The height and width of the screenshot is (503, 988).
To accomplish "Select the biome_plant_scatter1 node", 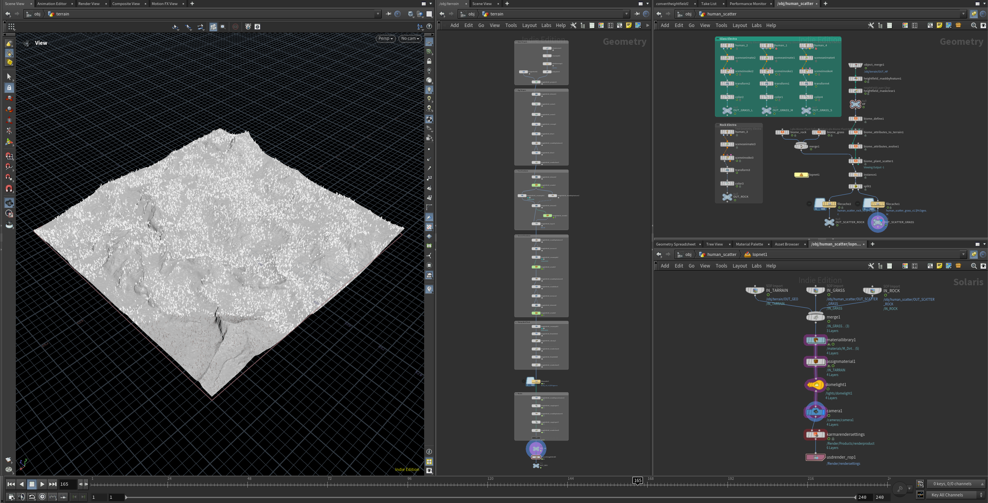I will pos(855,161).
